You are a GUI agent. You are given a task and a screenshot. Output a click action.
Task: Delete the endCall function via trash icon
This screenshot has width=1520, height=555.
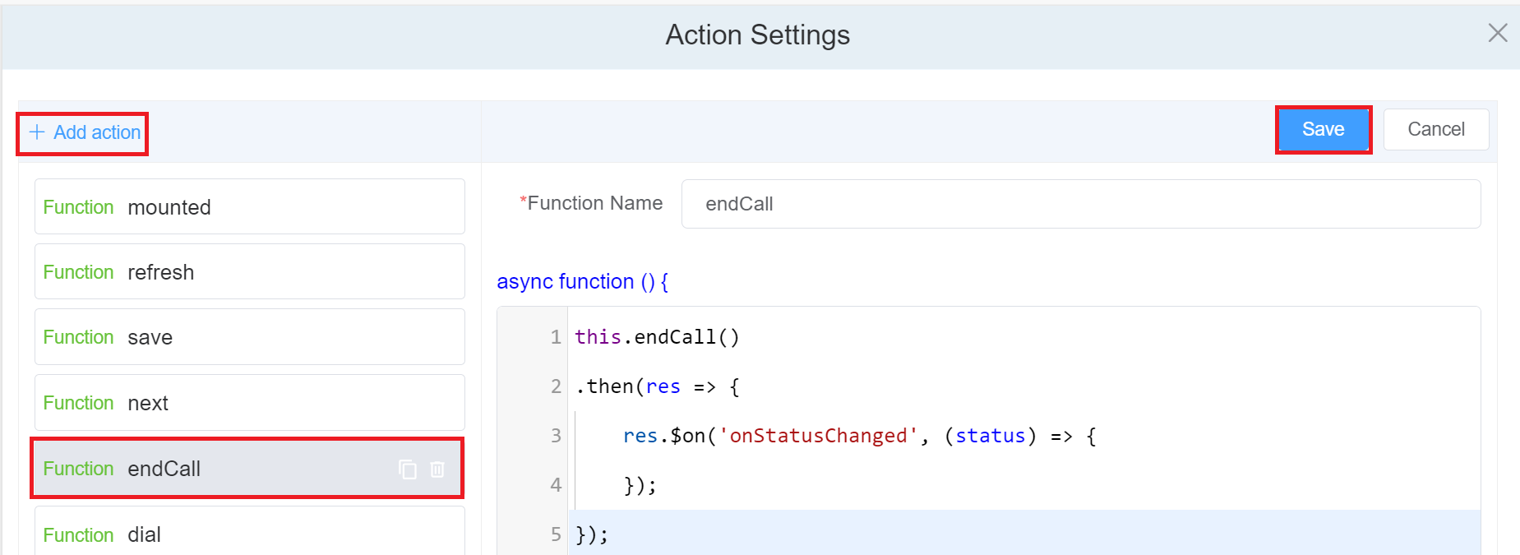point(437,469)
